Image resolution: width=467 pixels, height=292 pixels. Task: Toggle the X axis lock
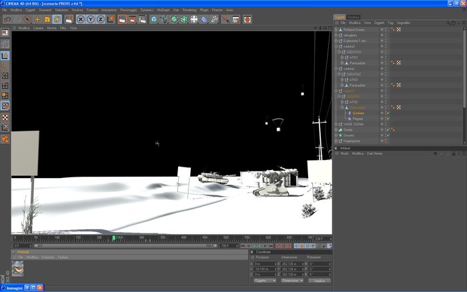pyautogui.click(x=81, y=19)
